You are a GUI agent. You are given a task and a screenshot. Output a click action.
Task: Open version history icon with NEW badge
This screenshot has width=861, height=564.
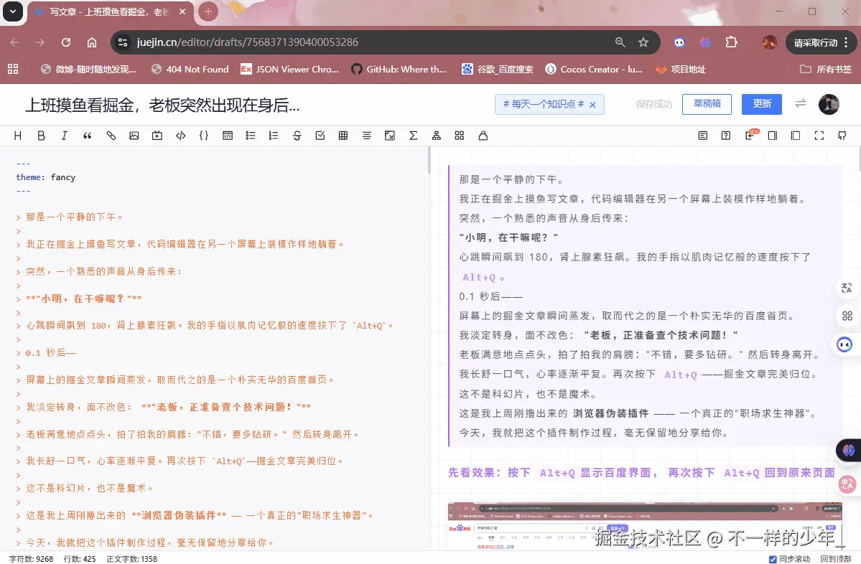[749, 136]
